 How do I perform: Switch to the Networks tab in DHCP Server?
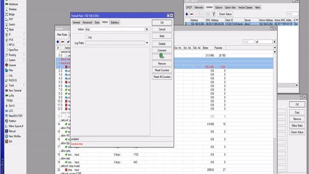pos(198,8)
